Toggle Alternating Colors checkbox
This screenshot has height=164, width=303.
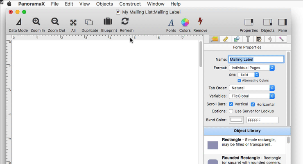[x=240, y=80]
